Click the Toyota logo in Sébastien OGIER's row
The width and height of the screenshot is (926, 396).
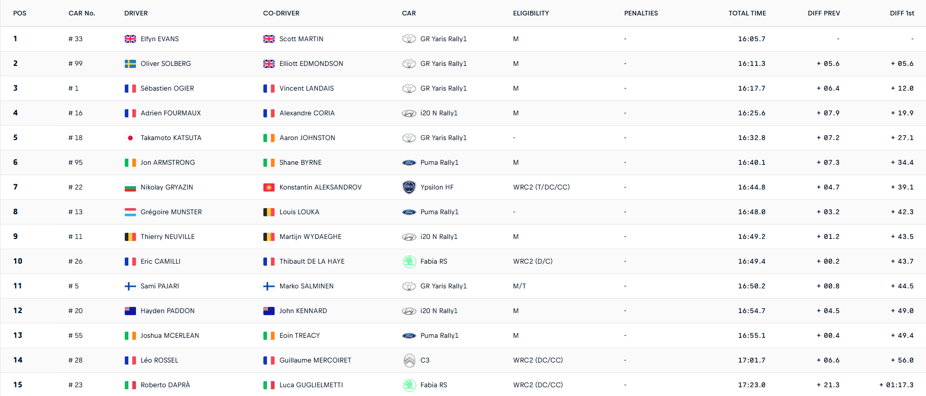click(409, 89)
